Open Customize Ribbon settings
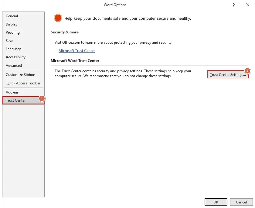This screenshot has height=208, width=255. tap(23, 74)
